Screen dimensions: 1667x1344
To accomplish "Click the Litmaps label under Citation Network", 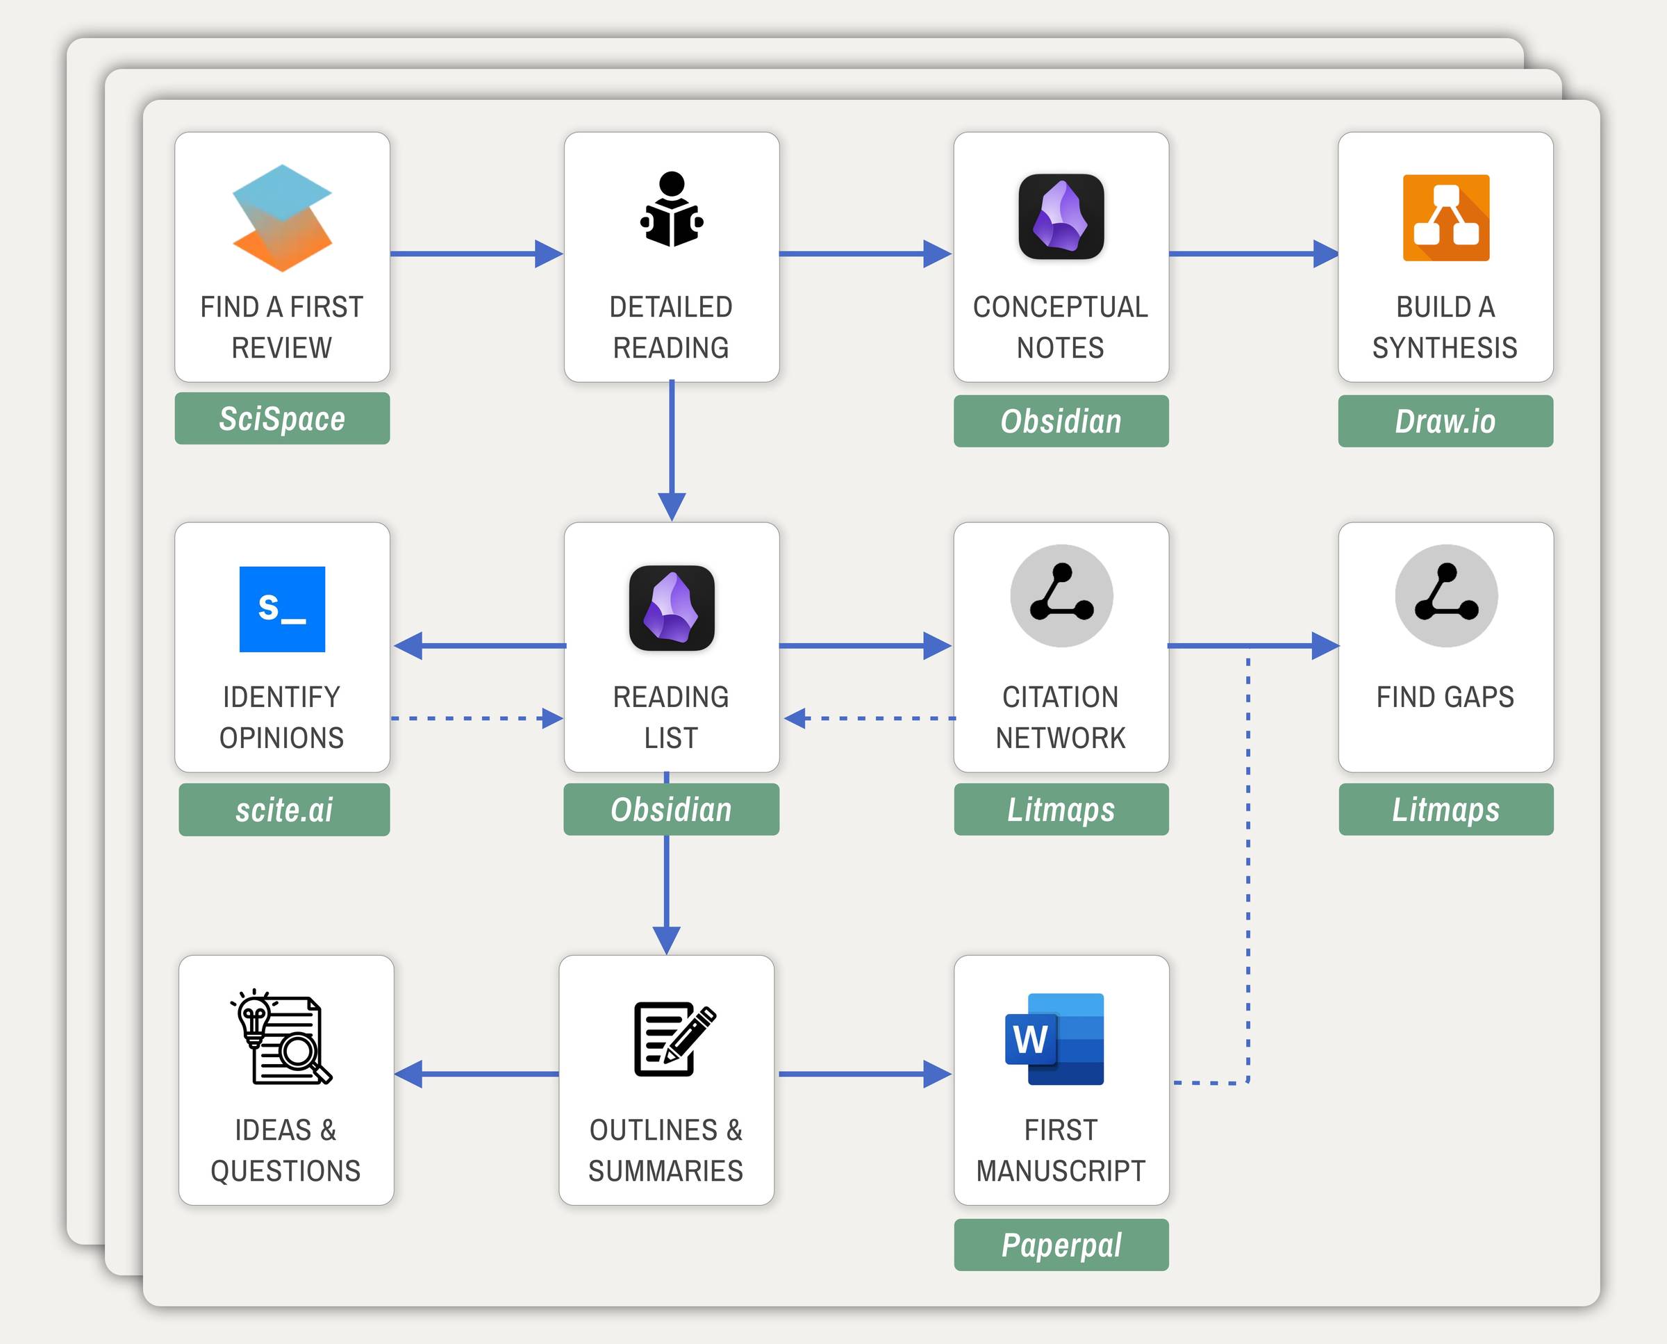I will click(x=1061, y=810).
